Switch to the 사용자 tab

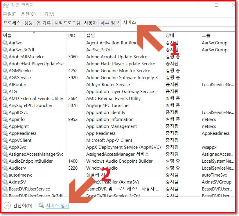click(90, 23)
